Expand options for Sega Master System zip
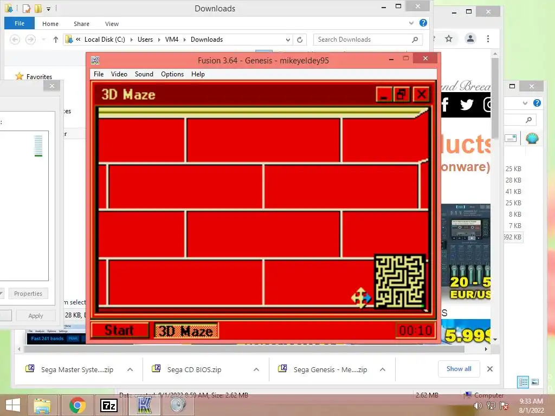The width and height of the screenshot is (555, 416). (x=130, y=369)
